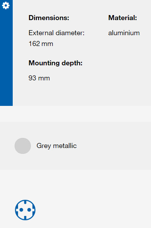Viewport: 151px width, 228px height.
Task: Click the Material heading
Action: [x=122, y=18]
